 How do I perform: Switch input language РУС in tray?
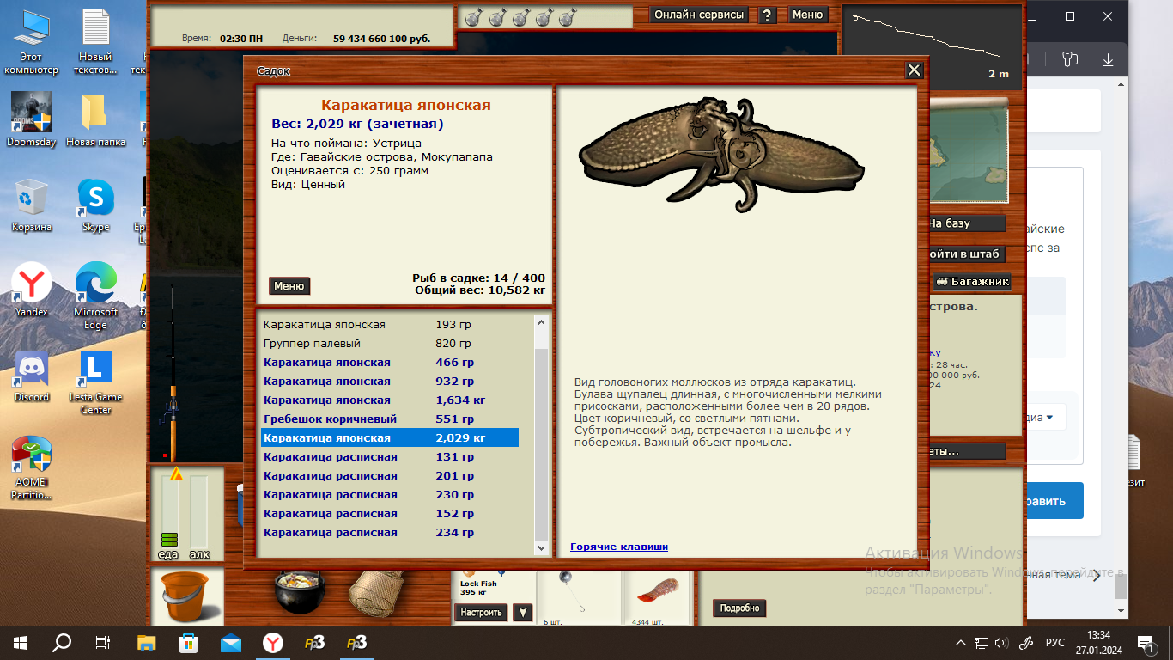(x=1054, y=643)
